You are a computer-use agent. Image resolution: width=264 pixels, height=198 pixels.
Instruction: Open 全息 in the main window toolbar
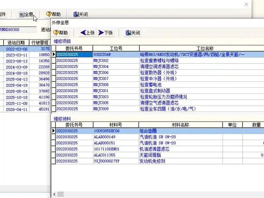(26, 14)
